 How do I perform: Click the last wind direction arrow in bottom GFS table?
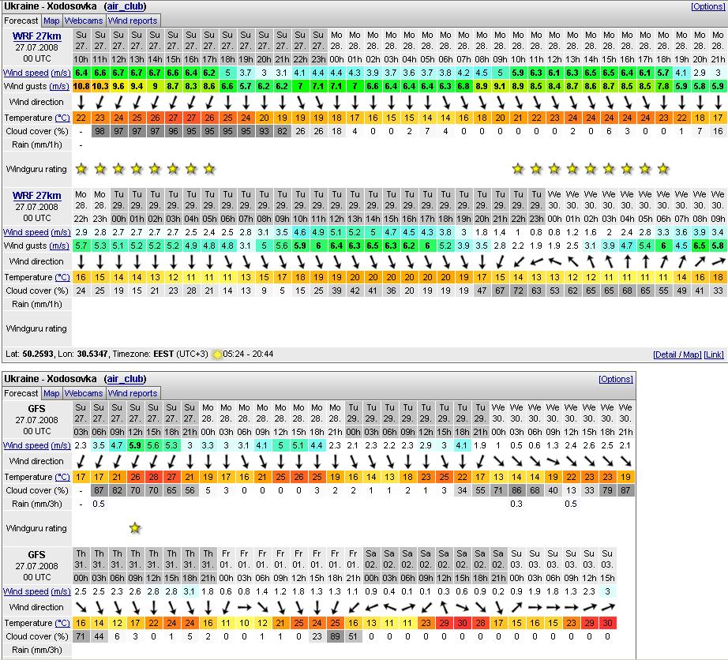point(607,607)
